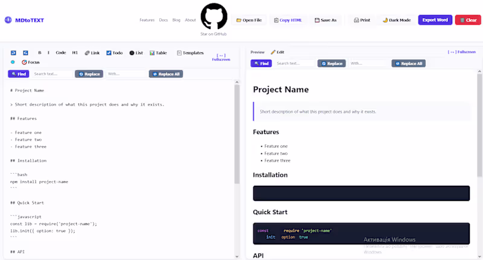Click 'Feature three' bullet in preview
Image resolution: width=483 pixels, height=260 pixels.
(x=277, y=160)
